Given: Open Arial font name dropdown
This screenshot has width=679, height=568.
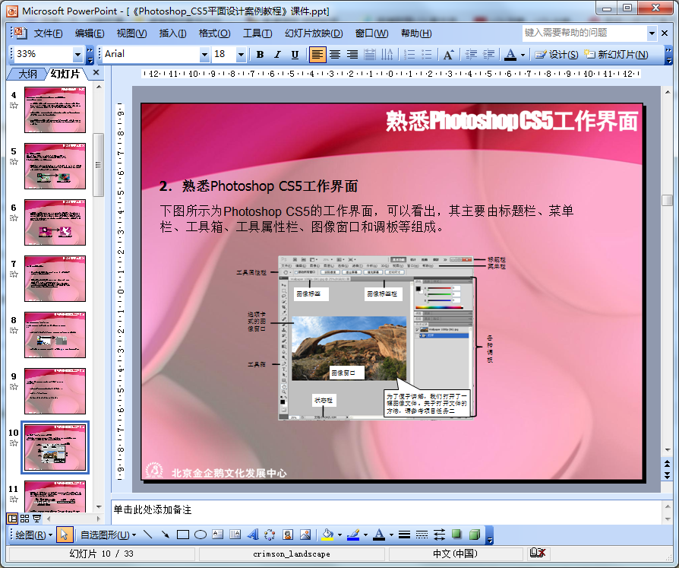Looking at the screenshot, I should click(x=204, y=55).
